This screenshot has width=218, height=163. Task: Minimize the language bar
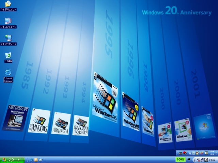pyautogui.click(x=216, y=152)
